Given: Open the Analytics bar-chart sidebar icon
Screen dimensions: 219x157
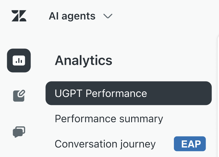Looking at the screenshot, I should 19,60.
